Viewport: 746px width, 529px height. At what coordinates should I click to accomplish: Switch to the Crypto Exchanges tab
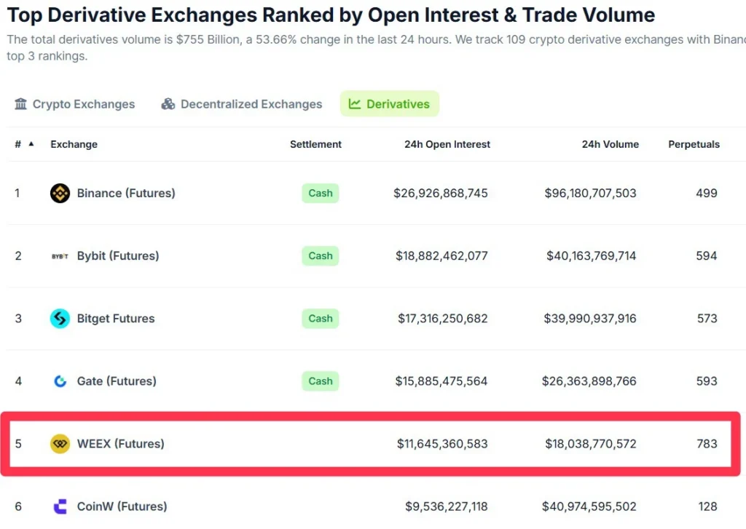83,104
